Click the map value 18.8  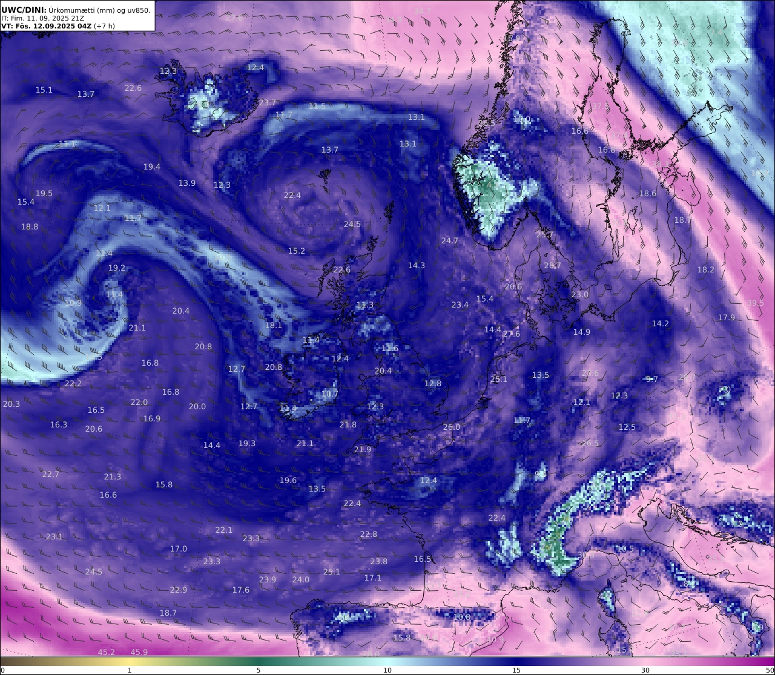tap(30, 227)
